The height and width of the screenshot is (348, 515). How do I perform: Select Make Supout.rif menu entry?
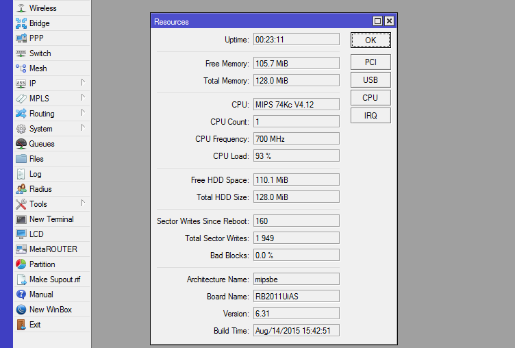pos(55,279)
